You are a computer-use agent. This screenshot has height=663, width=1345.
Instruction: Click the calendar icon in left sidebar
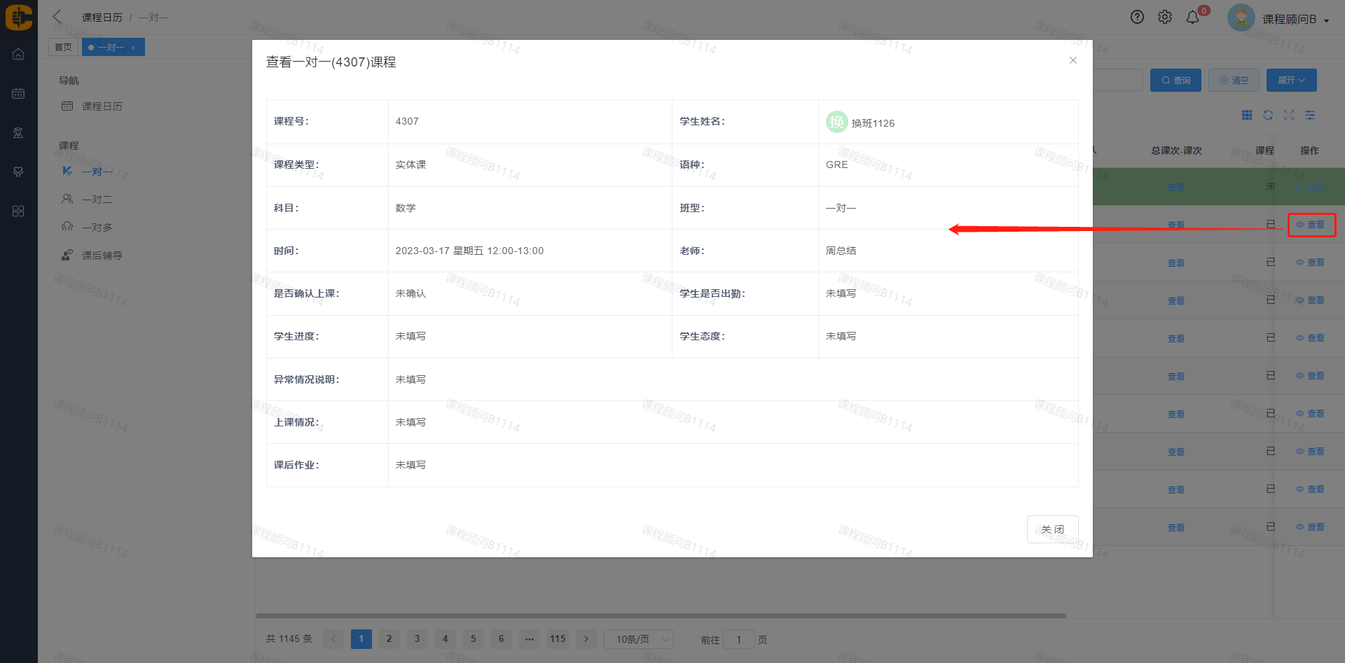(x=18, y=94)
